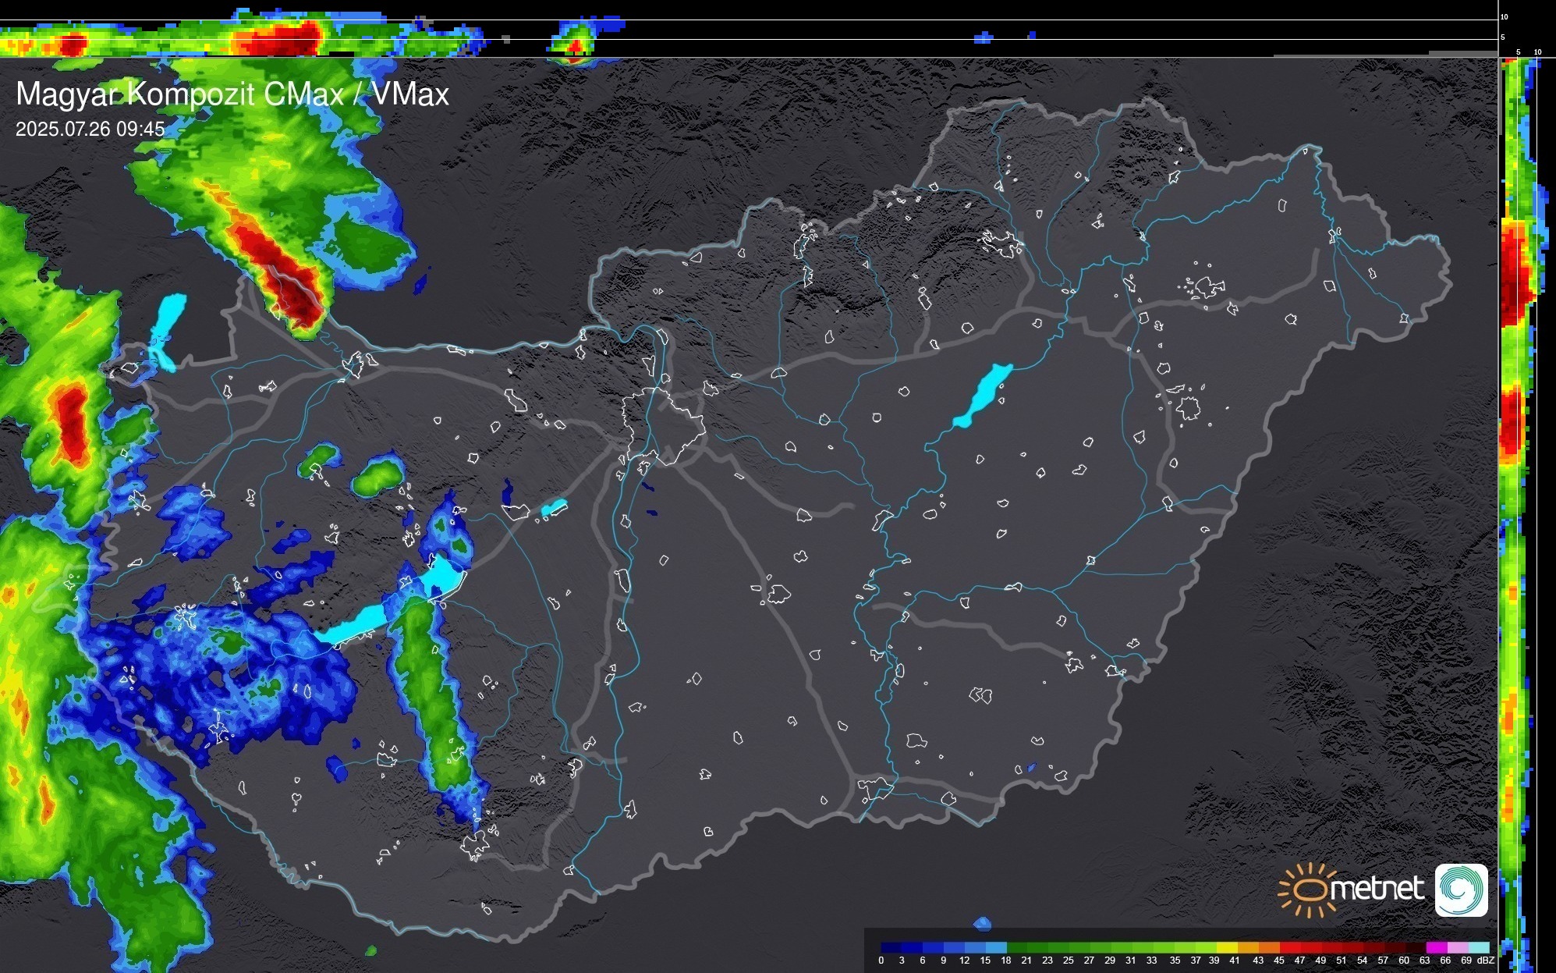Click the teal swirl app icon

pyautogui.click(x=1461, y=890)
